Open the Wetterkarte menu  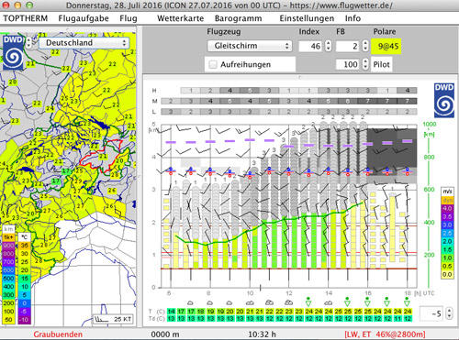pyautogui.click(x=181, y=18)
